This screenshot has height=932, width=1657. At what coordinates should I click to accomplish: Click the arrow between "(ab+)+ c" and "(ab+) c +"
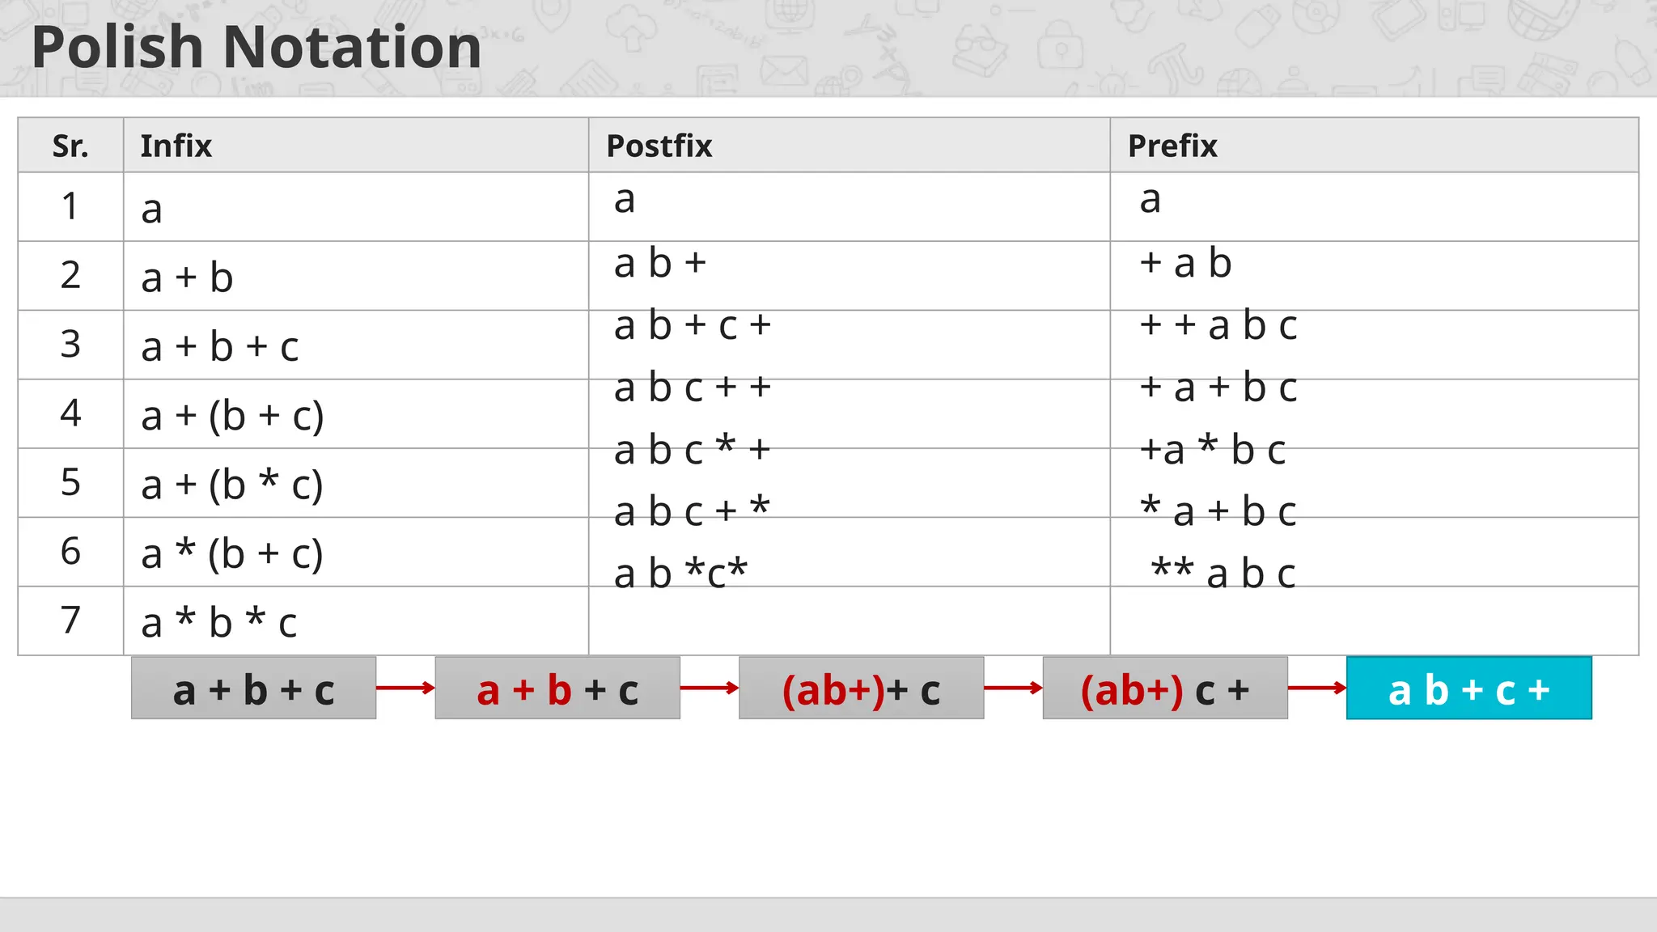1013,688
